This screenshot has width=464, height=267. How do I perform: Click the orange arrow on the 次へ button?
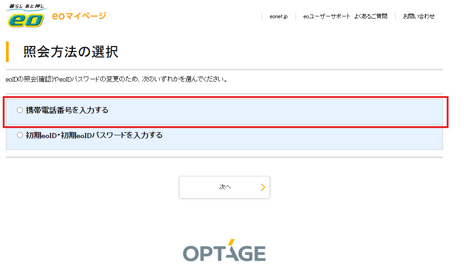point(263,187)
